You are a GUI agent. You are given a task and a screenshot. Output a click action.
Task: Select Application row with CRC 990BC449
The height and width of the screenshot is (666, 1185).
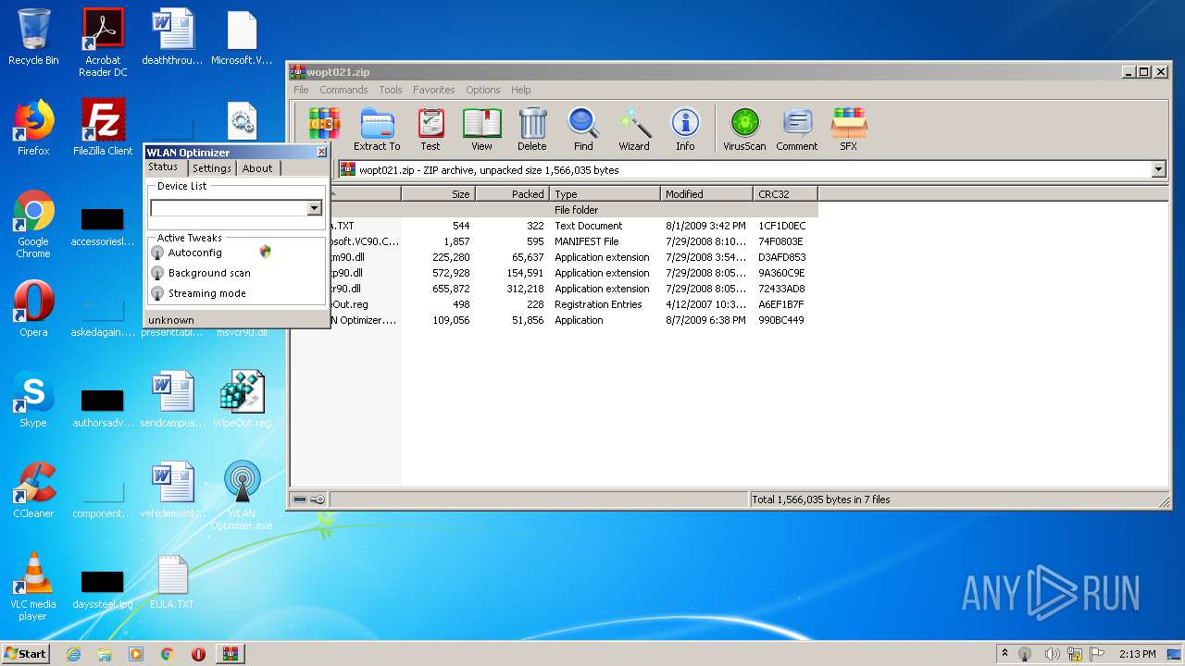click(555, 320)
